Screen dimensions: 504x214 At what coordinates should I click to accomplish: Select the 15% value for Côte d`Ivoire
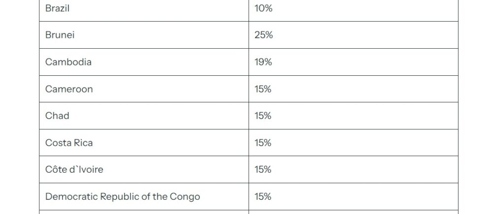click(263, 170)
